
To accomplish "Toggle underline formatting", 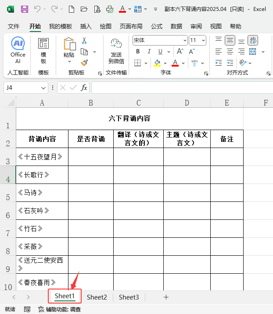I will click(160, 52).
